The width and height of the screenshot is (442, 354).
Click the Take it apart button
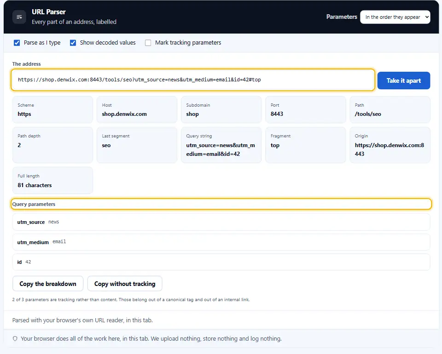click(403, 80)
